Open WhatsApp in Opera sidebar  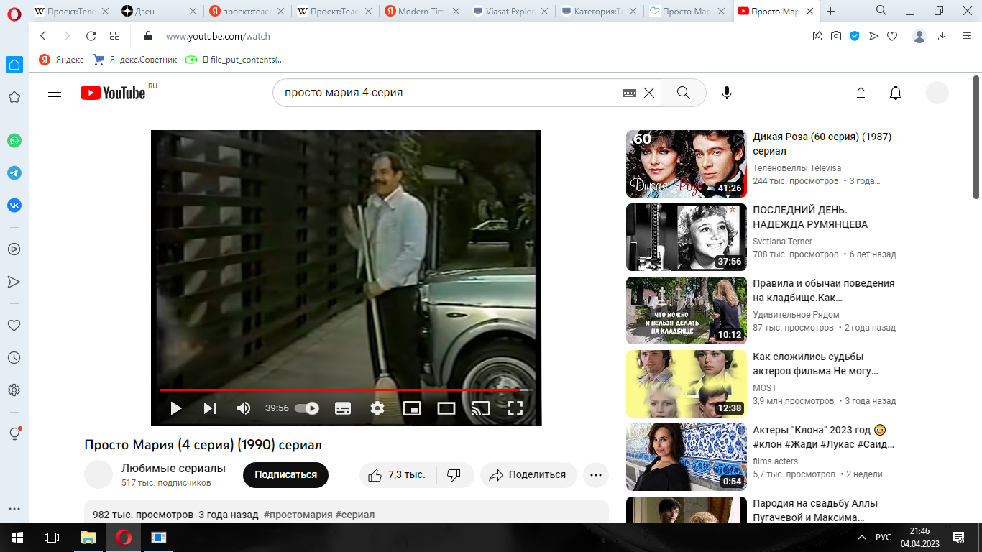(x=14, y=141)
